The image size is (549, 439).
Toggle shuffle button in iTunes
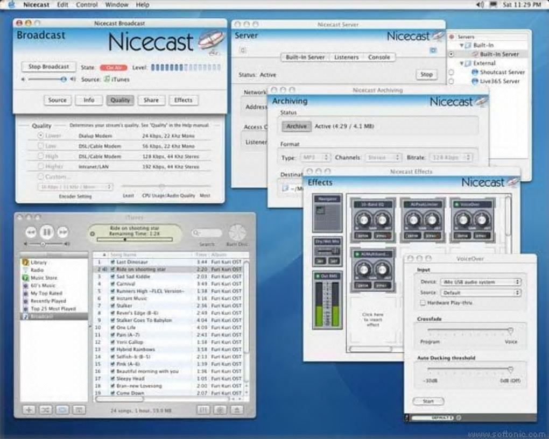[46, 409]
